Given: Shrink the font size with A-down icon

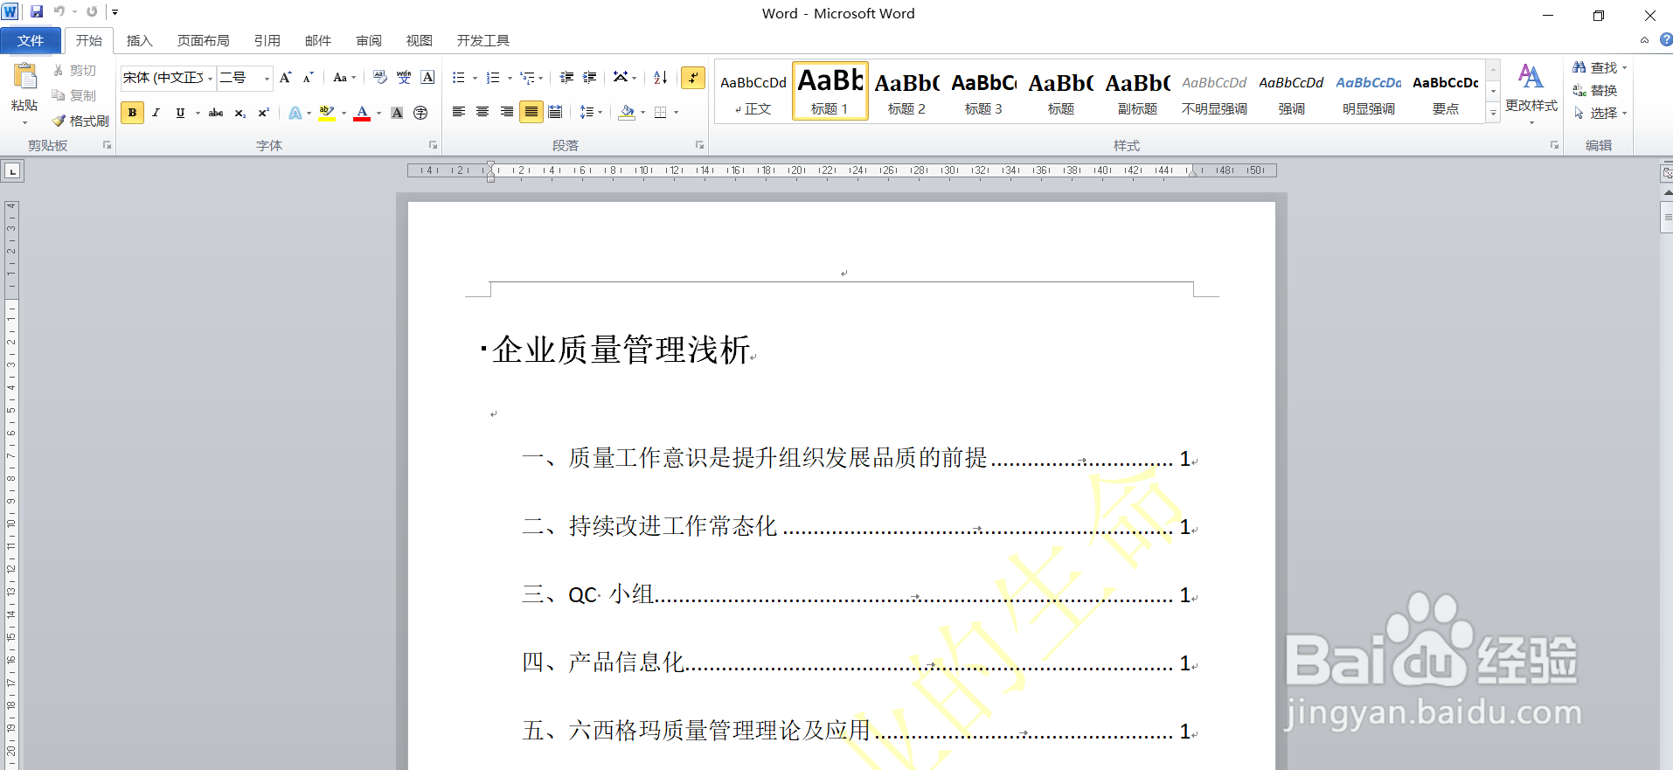Looking at the screenshot, I should [308, 78].
